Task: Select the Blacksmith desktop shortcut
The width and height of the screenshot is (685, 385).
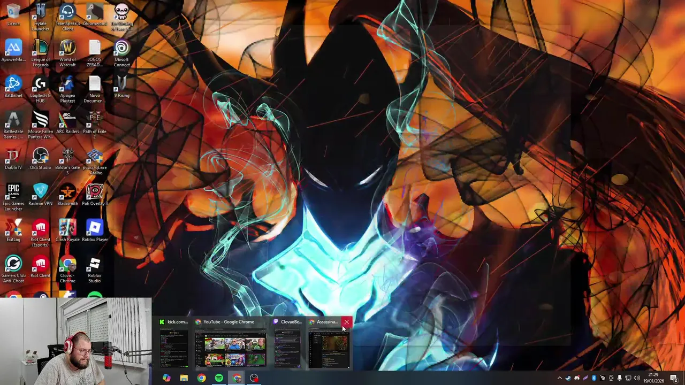Action: click(x=67, y=194)
